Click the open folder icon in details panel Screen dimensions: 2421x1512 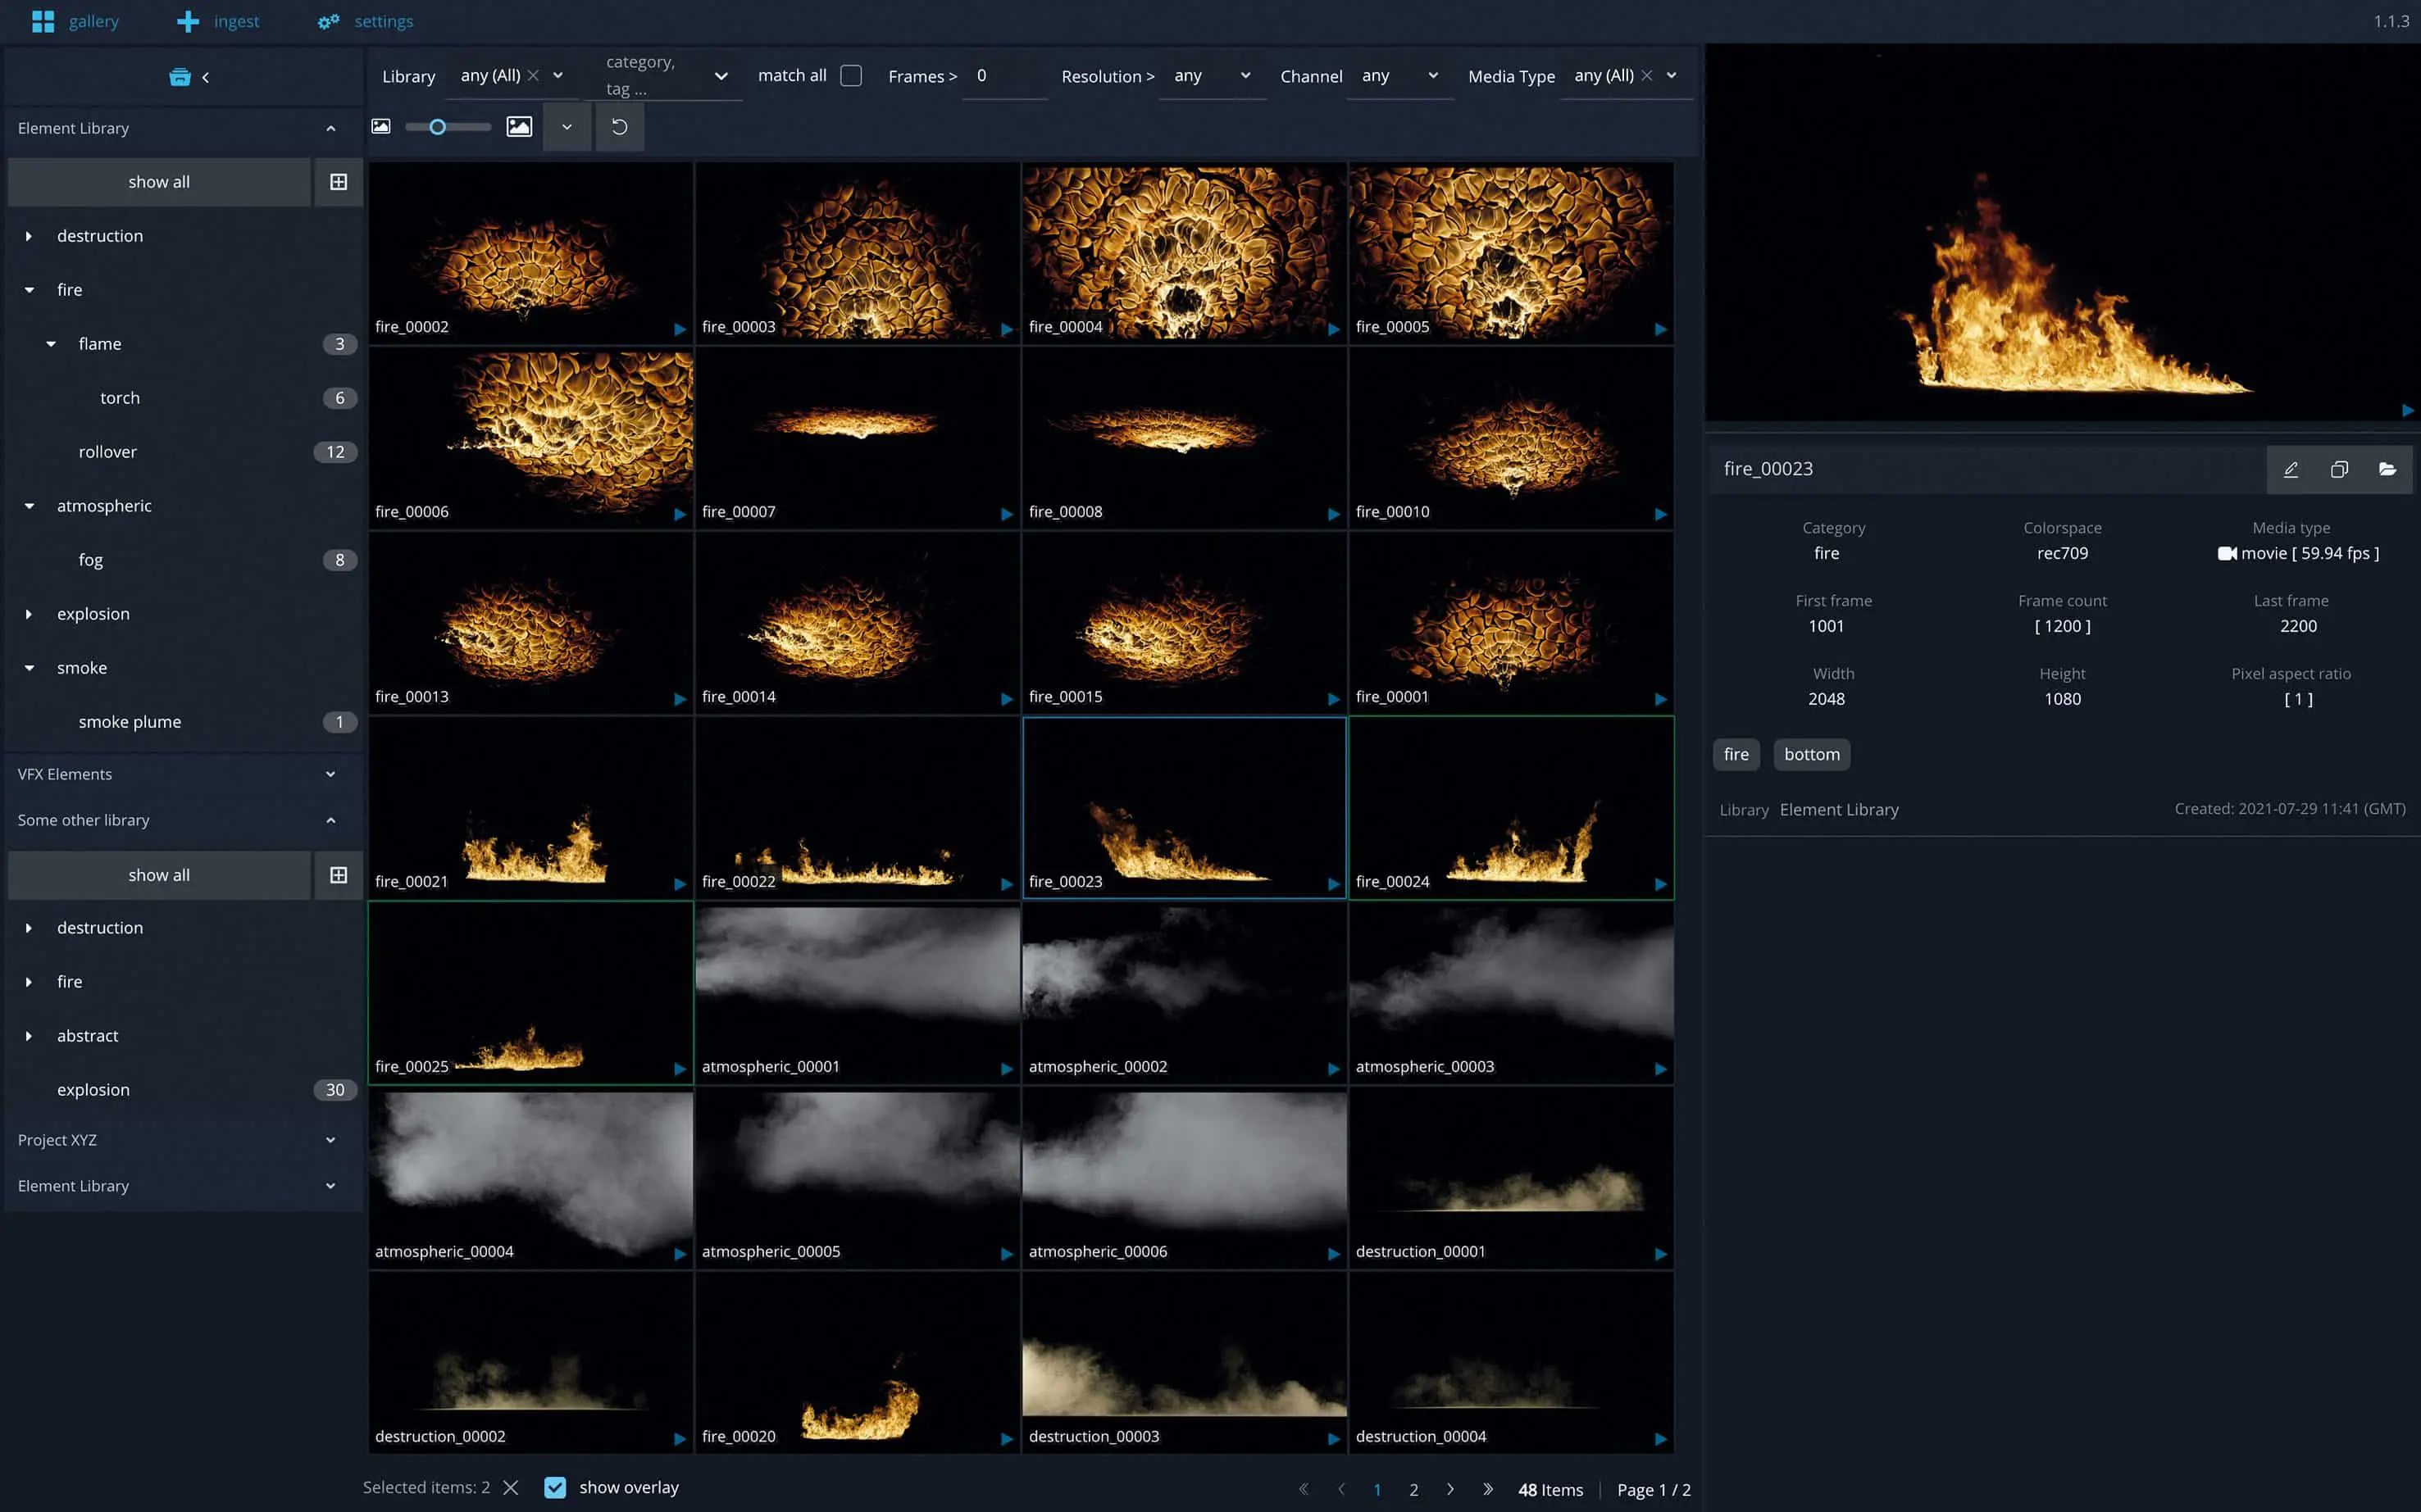click(x=2387, y=469)
